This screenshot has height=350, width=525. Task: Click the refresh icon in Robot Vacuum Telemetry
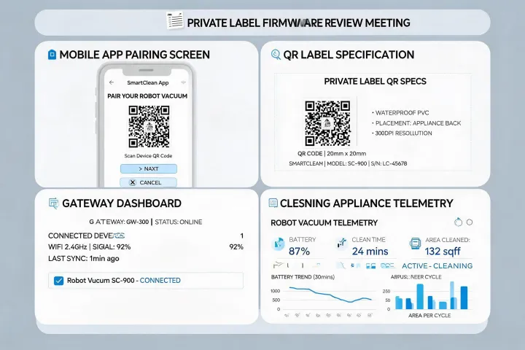(458, 222)
